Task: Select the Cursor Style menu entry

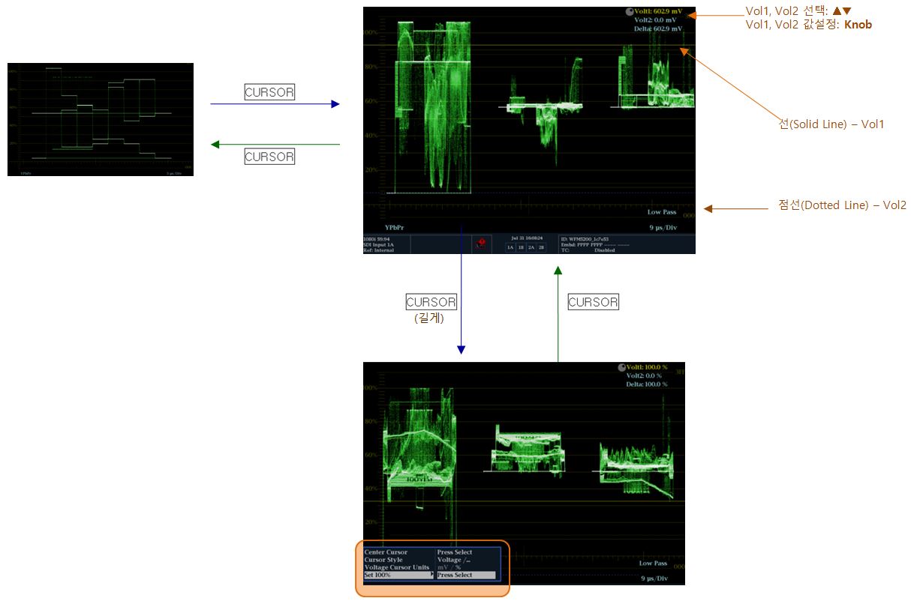Action: coord(383,560)
